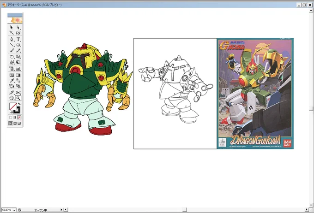Screen dimensions: 314x213
Task: Select the Live Paint Selection tool
Action: pyautogui.click(x=18, y=86)
